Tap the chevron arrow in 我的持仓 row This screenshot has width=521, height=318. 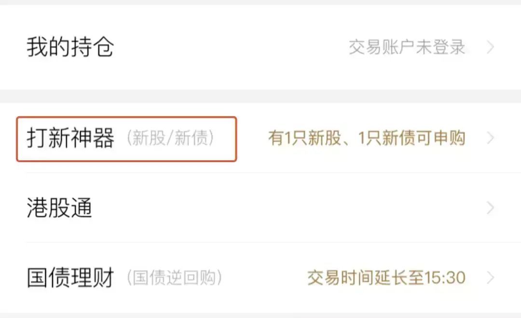tap(491, 47)
